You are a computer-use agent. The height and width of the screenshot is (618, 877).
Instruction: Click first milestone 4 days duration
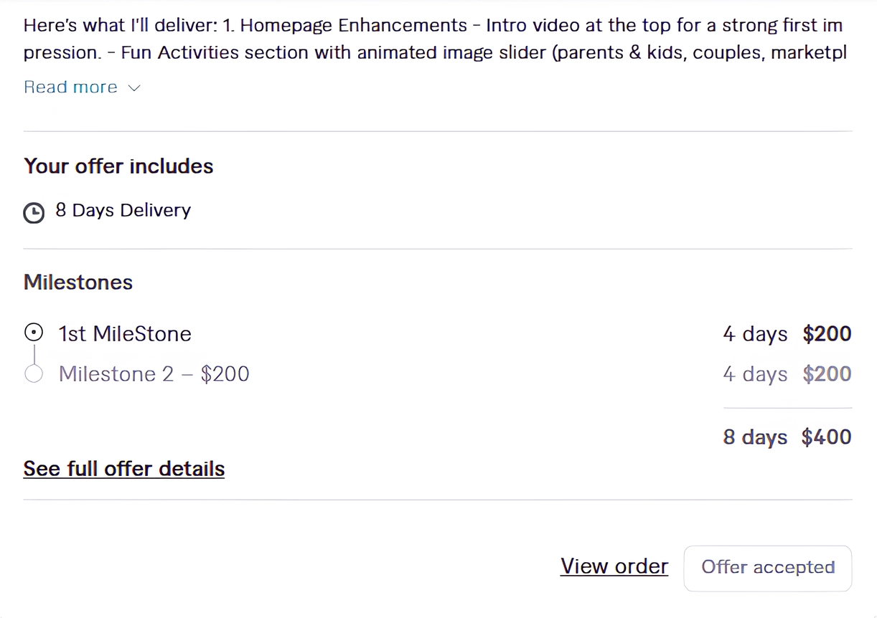[755, 334]
